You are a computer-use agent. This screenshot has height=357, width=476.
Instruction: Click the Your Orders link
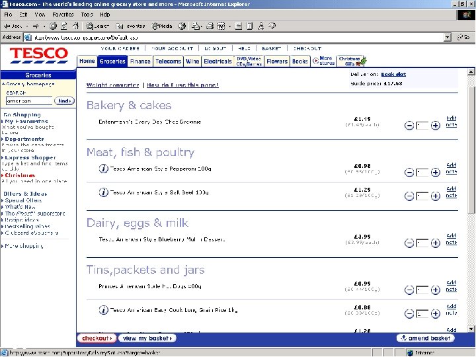coord(120,48)
